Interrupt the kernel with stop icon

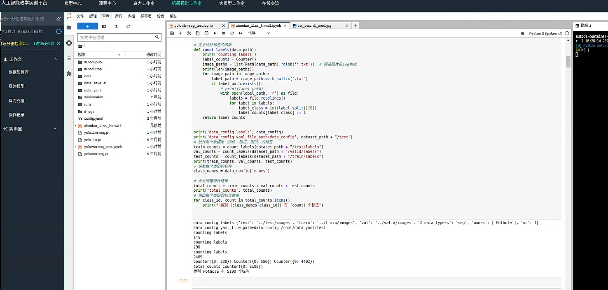[x=224, y=33]
